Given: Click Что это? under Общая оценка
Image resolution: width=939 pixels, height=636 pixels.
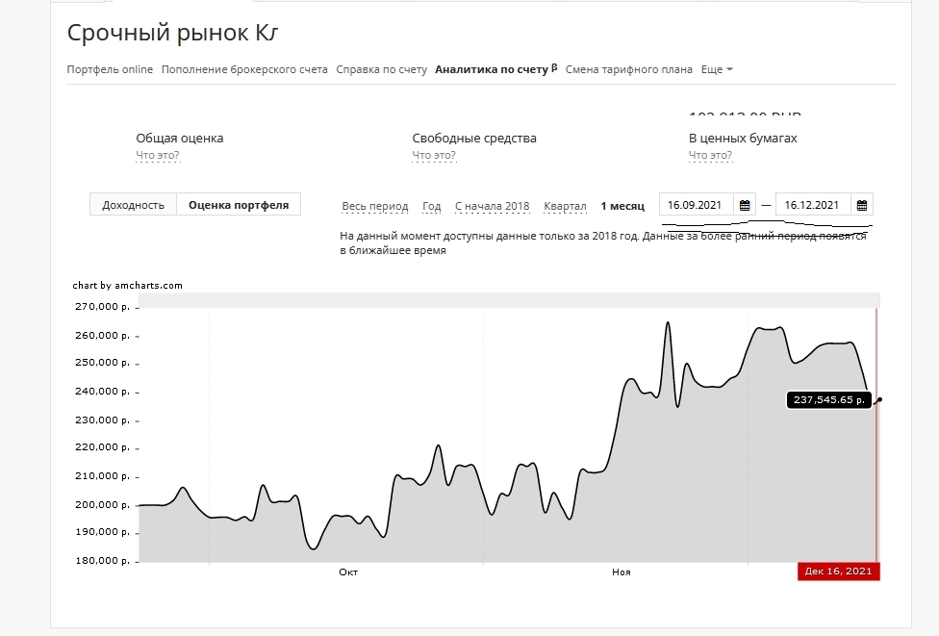Looking at the screenshot, I should pos(158,155).
